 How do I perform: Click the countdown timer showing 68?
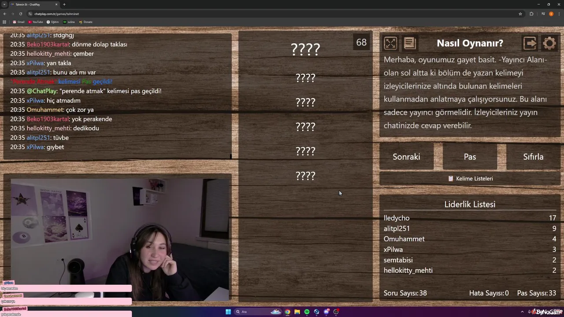pos(361,42)
